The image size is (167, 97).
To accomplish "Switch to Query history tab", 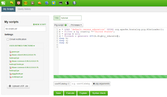I will point(24,9).
